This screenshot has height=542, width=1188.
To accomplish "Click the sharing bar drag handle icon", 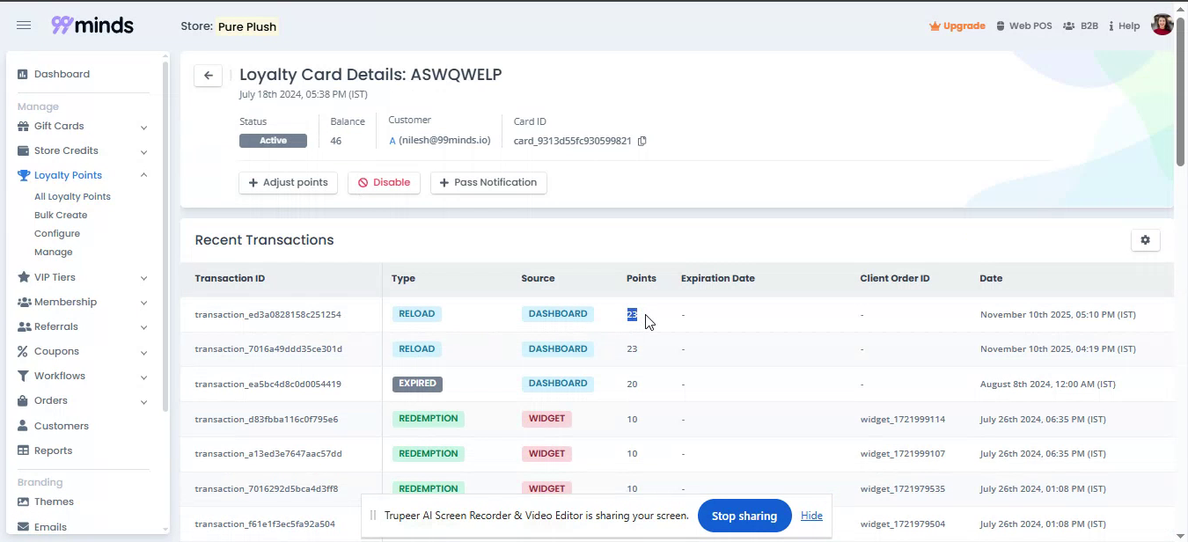I will [373, 516].
